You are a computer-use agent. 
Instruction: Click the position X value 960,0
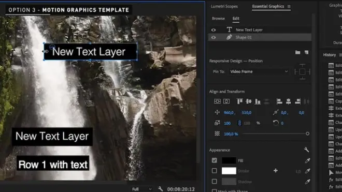pos(229,112)
